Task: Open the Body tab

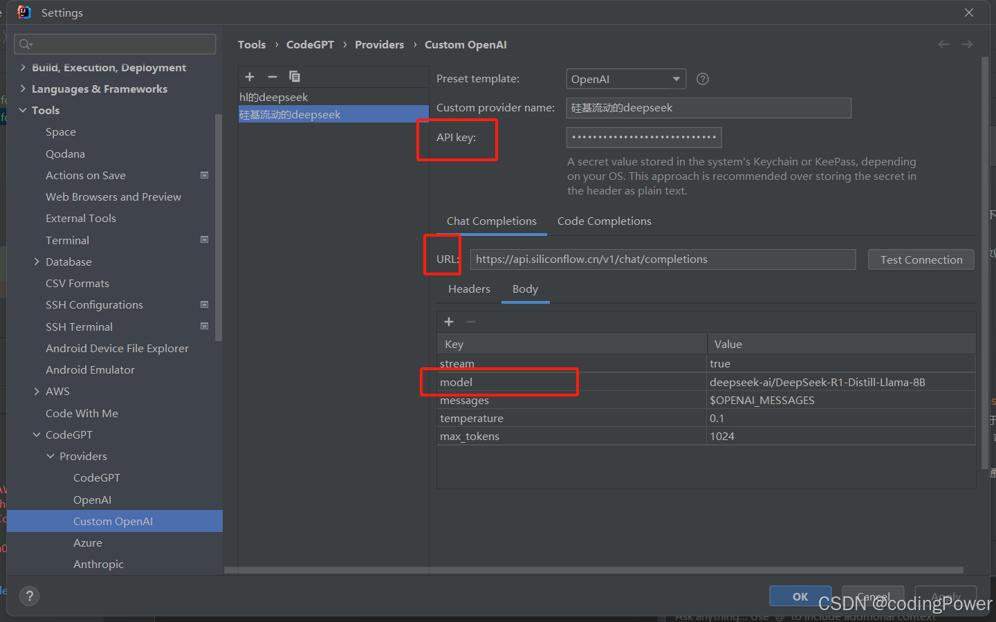Action: pyautogui.click(x=525, y=289)
